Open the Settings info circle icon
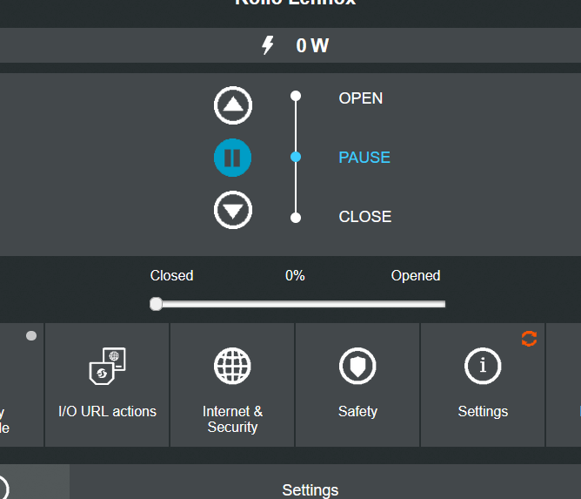This screenshot has width=581, height=499. [483, 366]
